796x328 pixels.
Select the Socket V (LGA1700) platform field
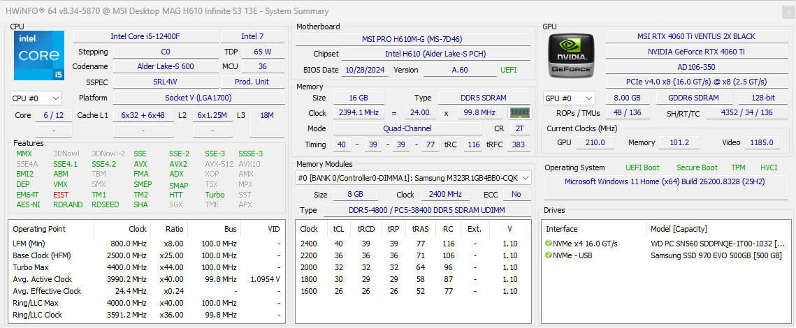coord(198,98)
